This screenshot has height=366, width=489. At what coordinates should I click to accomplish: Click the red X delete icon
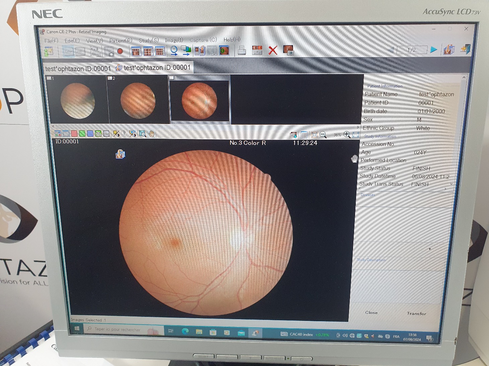pyautogui.click(x=273, y=50)
